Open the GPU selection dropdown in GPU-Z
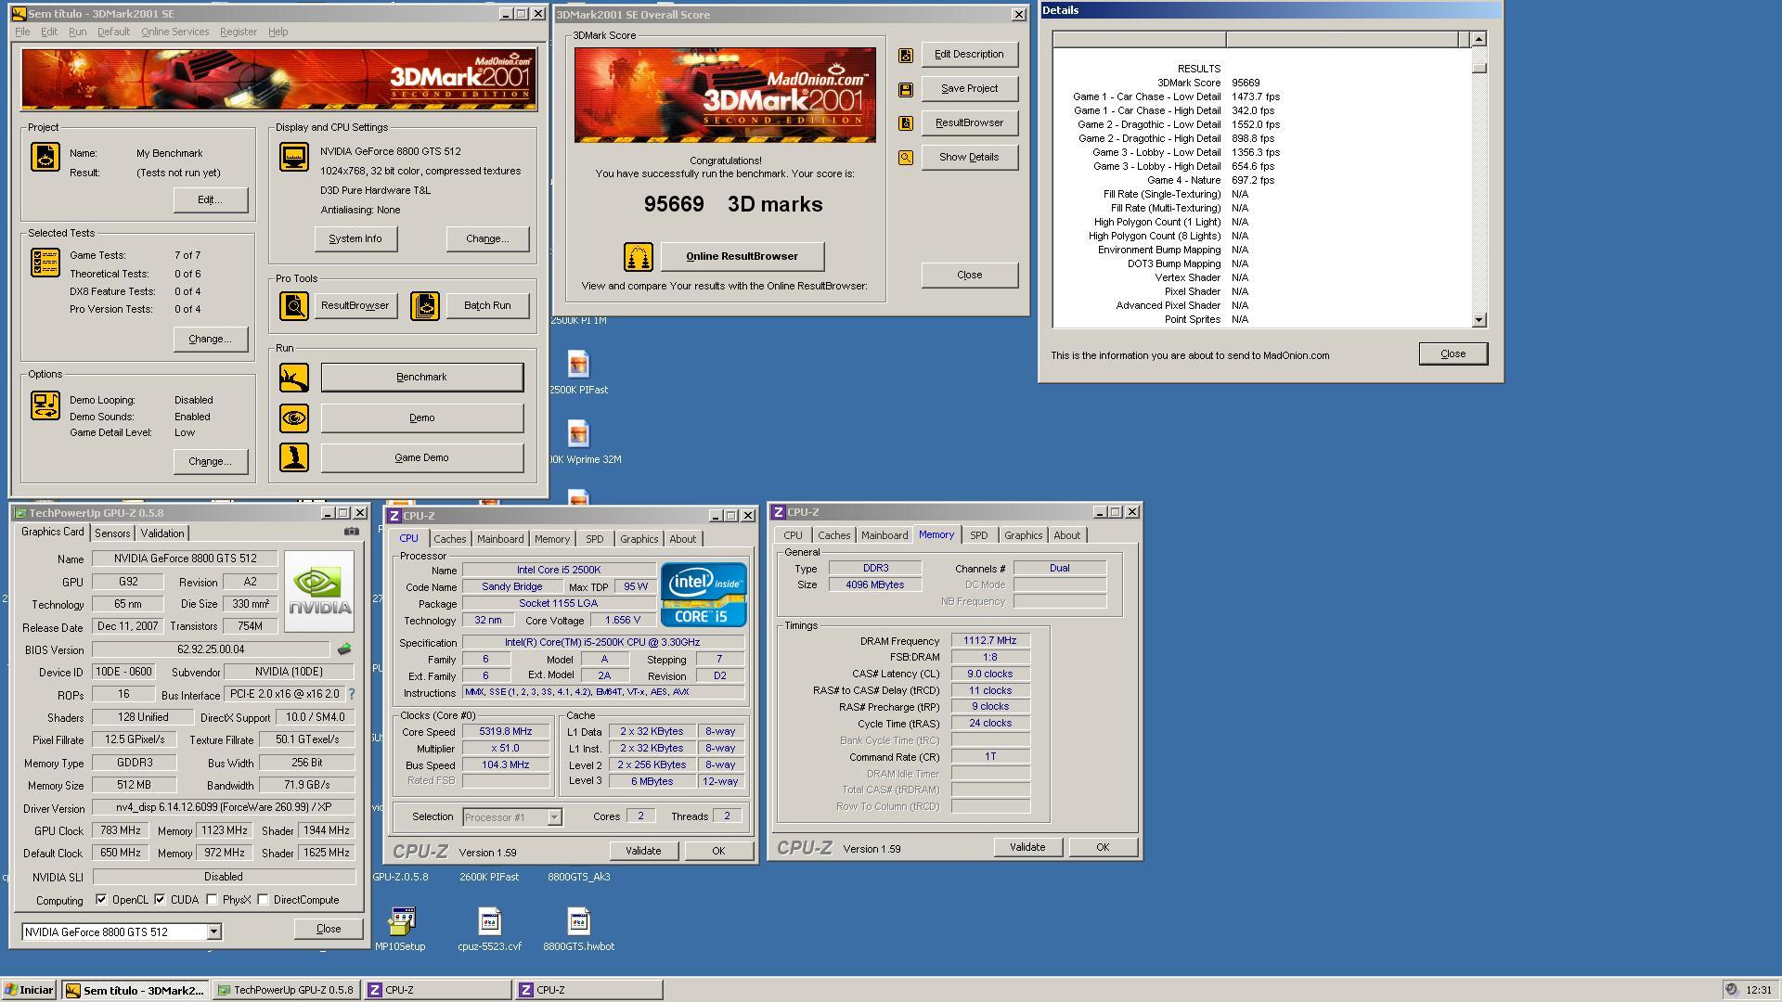The width and height of the screenshot is (1782, 1002). tap(213, 931)
